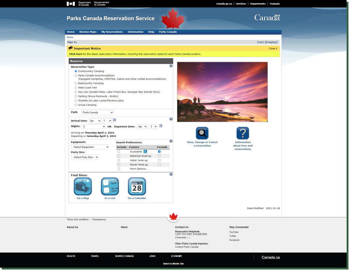Check the More Options checkbox
Viewport: 350px width, 271px height.
(x=119, y=169)
